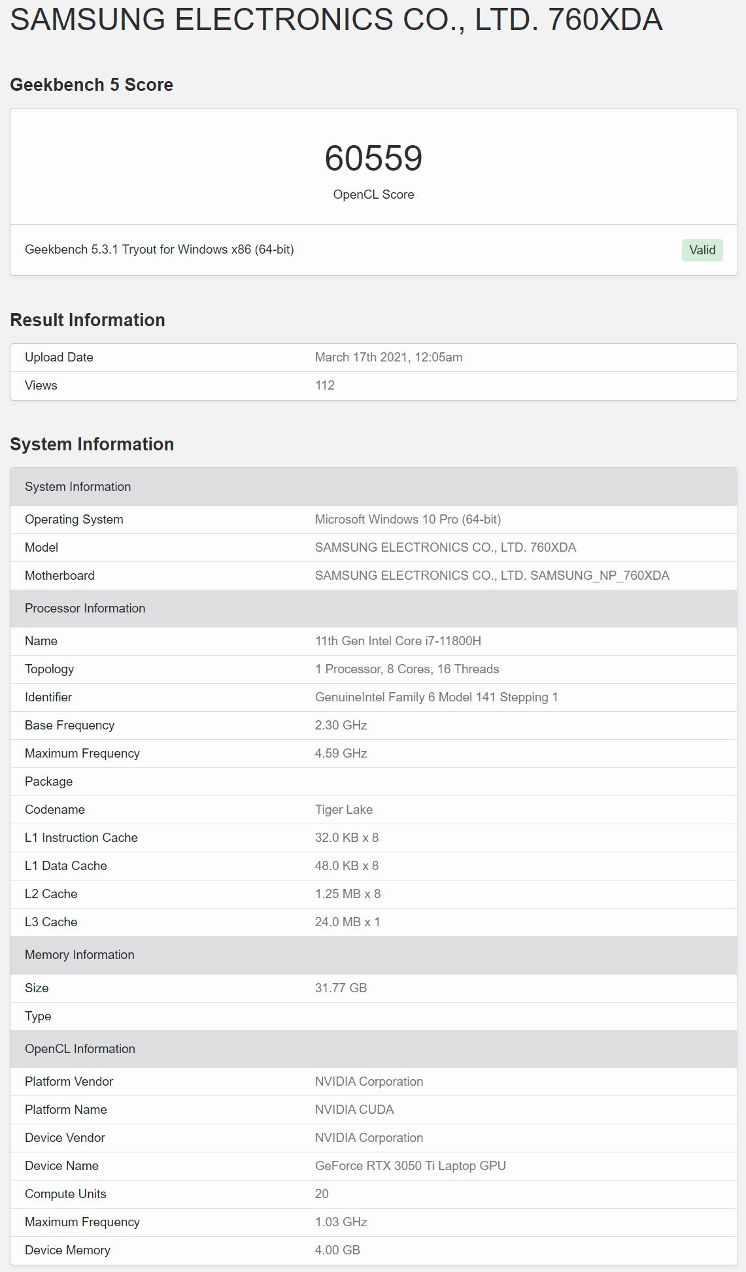746x1272 pixels.
Task: Click the OpenCL Information header row
Action: (373, 1049)
